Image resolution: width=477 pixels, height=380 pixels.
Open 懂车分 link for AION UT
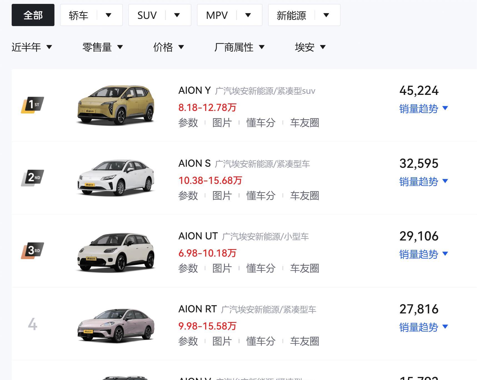(261, 268)
